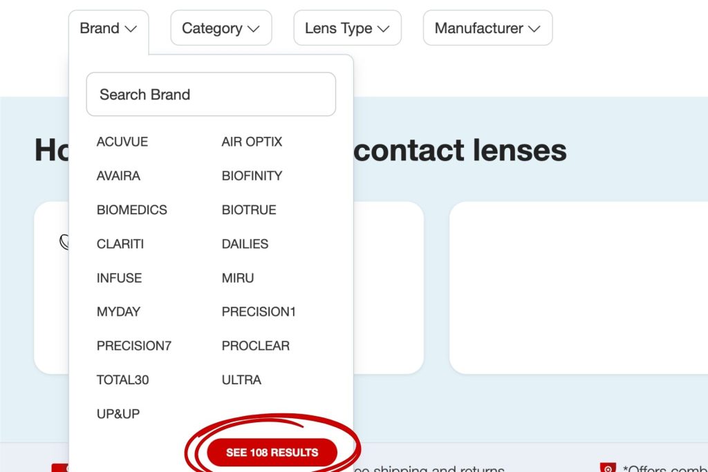The width and height of the screenshot is (708, 472).
Task: Expand the Lens Type filter
Action: pyautogui.click(x=347, y=28)
